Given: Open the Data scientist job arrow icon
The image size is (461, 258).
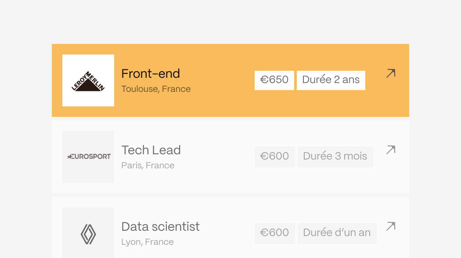Looking at the screenshot, I should coord(391,226).
